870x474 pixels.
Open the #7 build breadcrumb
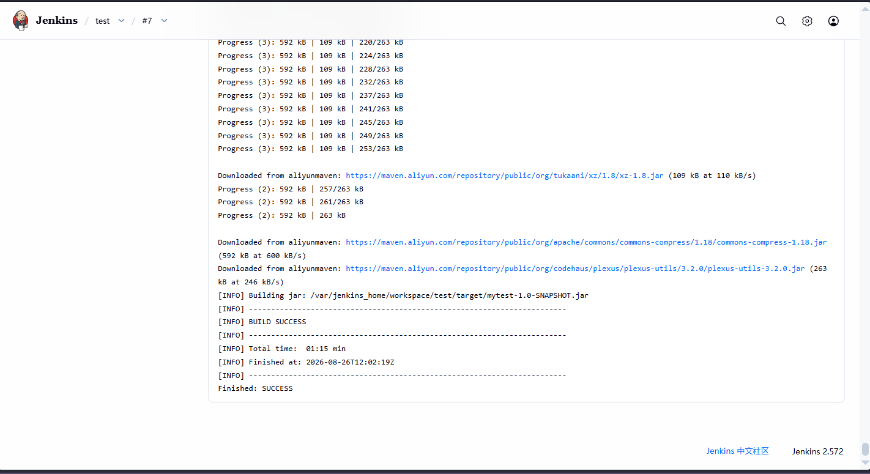click(x=147, y=21)
